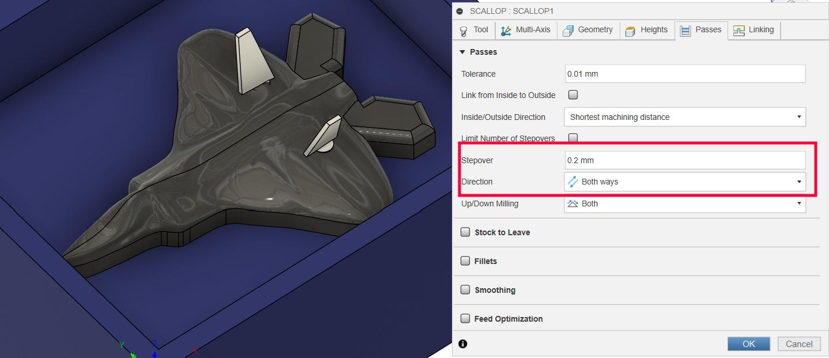Click the Cancel button
The image size is (829, 358).
point(799,344)
